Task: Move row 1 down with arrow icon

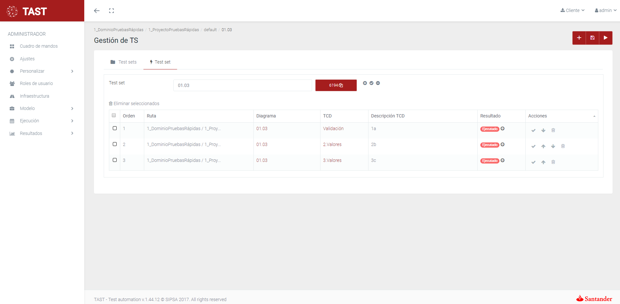Action: (x=543, y=130)
